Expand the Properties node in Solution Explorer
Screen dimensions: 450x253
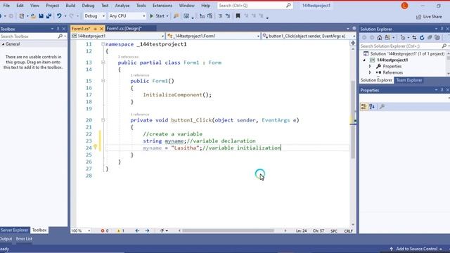(x=370, y=66)
